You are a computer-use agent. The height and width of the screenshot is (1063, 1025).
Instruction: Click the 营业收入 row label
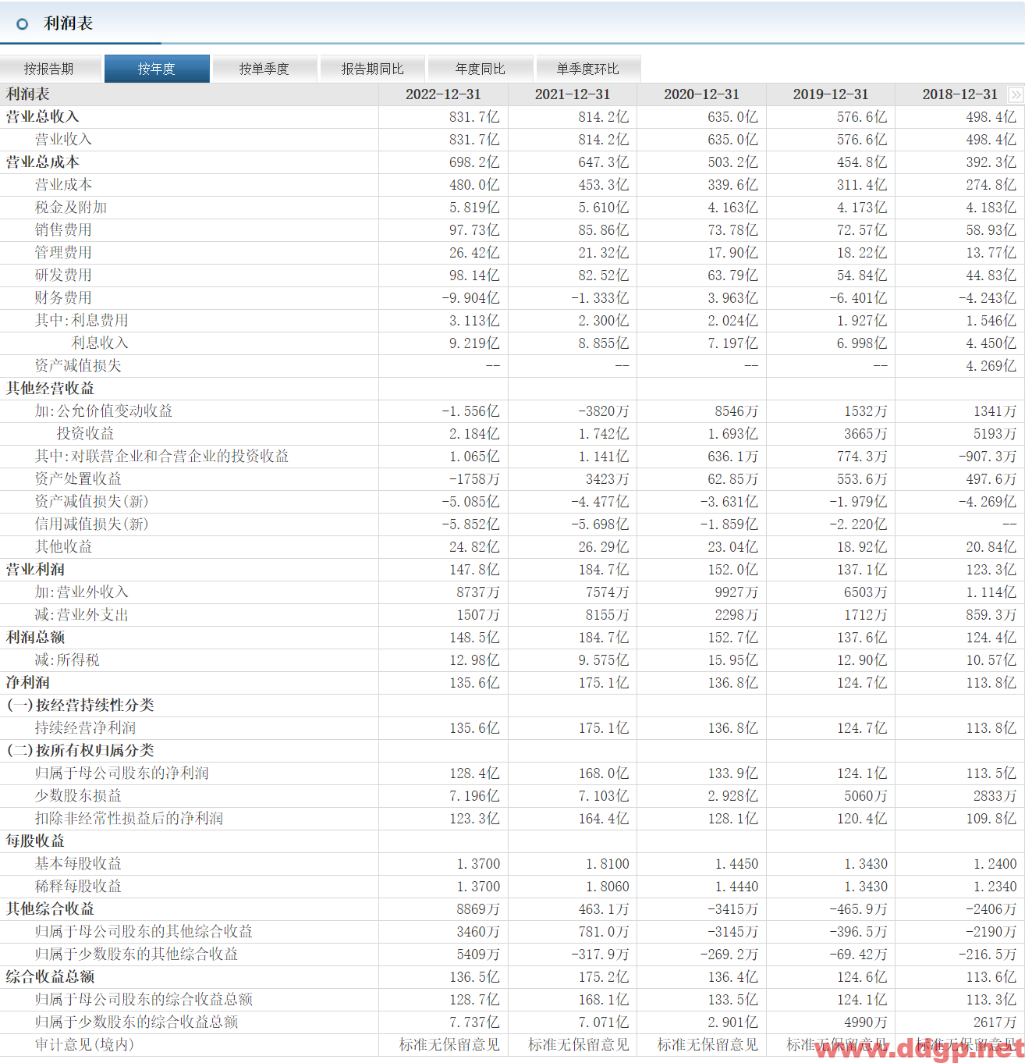click(x=63, y=140)
